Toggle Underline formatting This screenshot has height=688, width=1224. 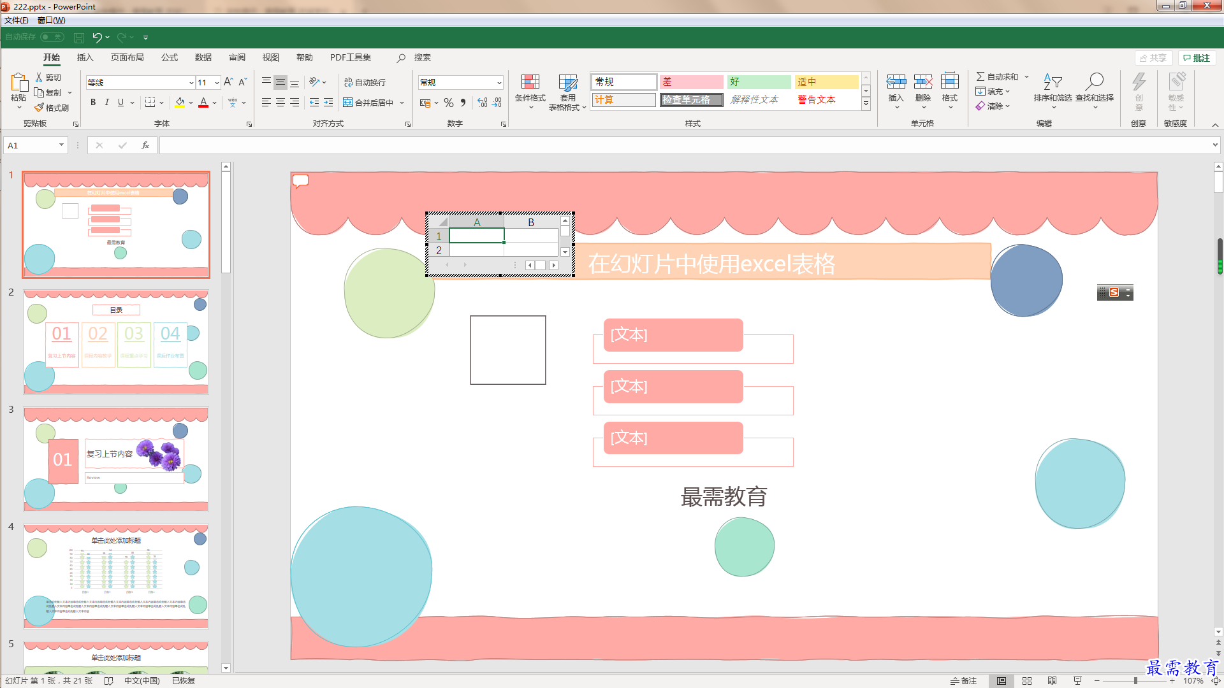(121, 103)
